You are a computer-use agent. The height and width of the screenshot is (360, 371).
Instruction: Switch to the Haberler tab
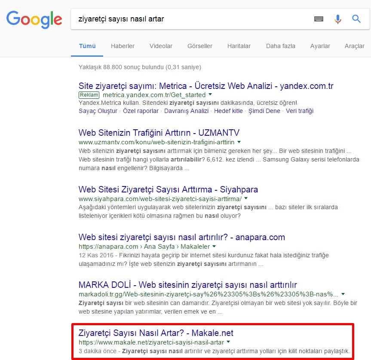tap(123, 46)
